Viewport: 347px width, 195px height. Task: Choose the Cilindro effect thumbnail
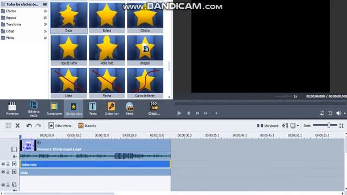pos(145,18)
